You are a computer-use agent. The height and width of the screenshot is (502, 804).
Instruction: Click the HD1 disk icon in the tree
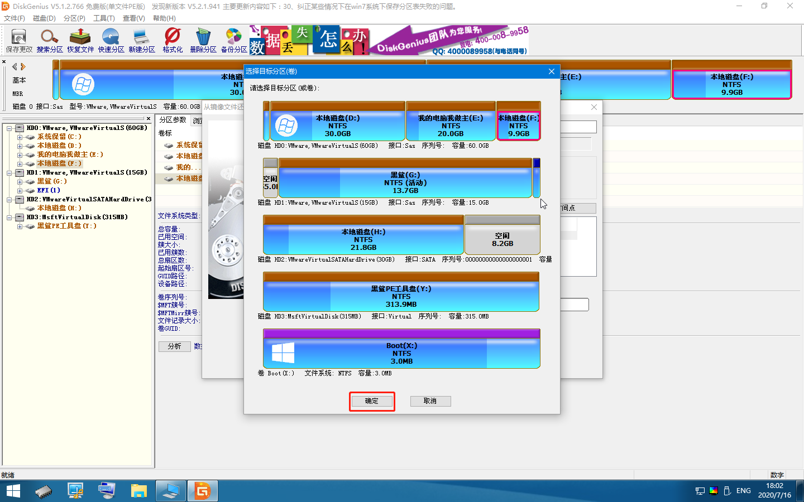click(x=20, y=173)
